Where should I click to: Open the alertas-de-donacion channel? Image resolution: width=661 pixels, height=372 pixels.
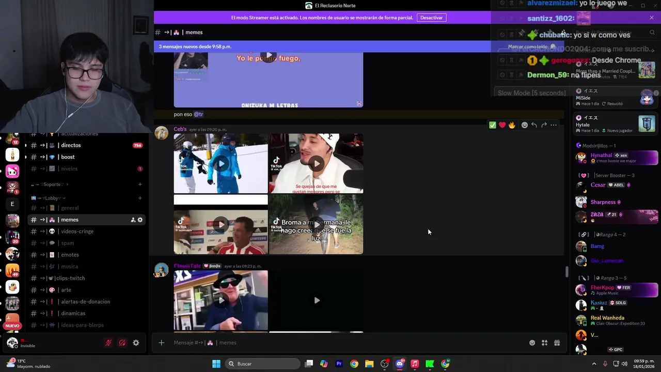coord(86,302)
